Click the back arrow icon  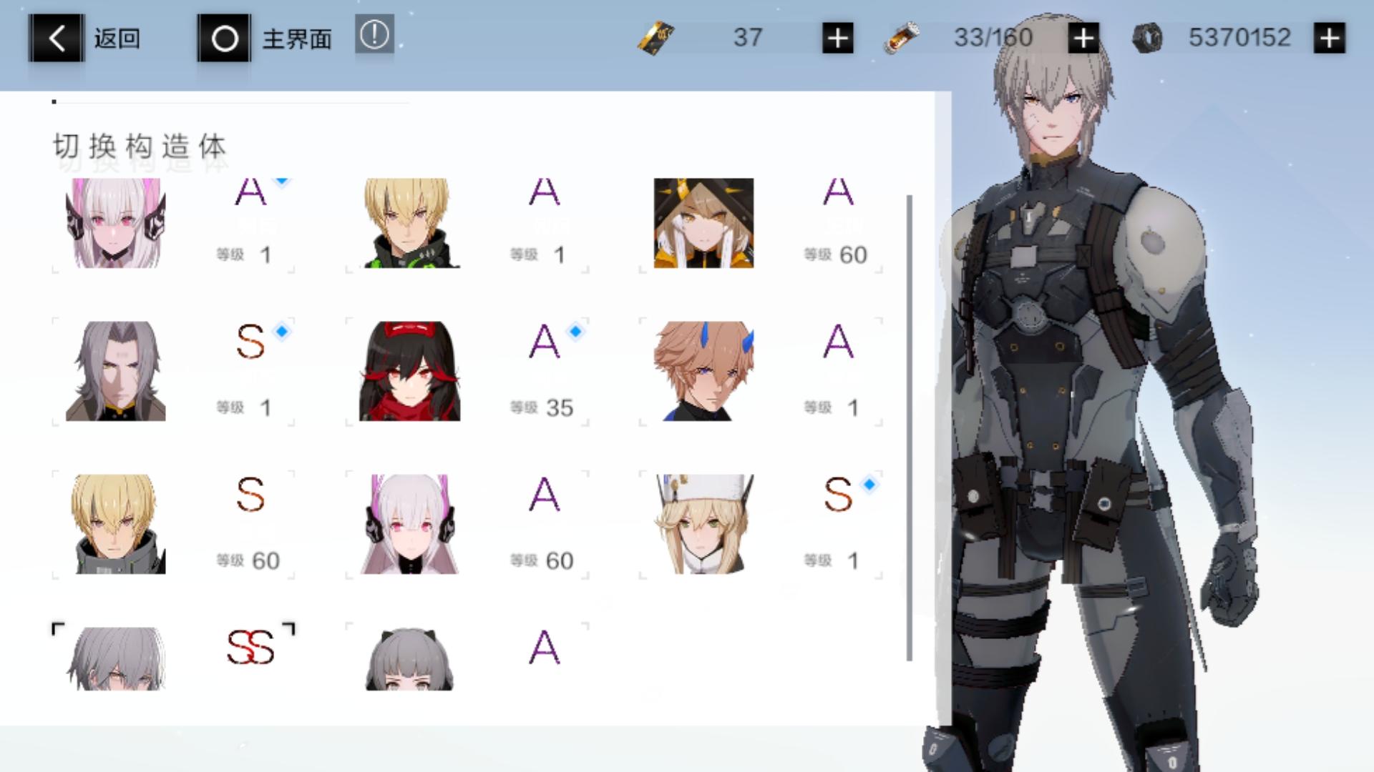pos(56,38)
